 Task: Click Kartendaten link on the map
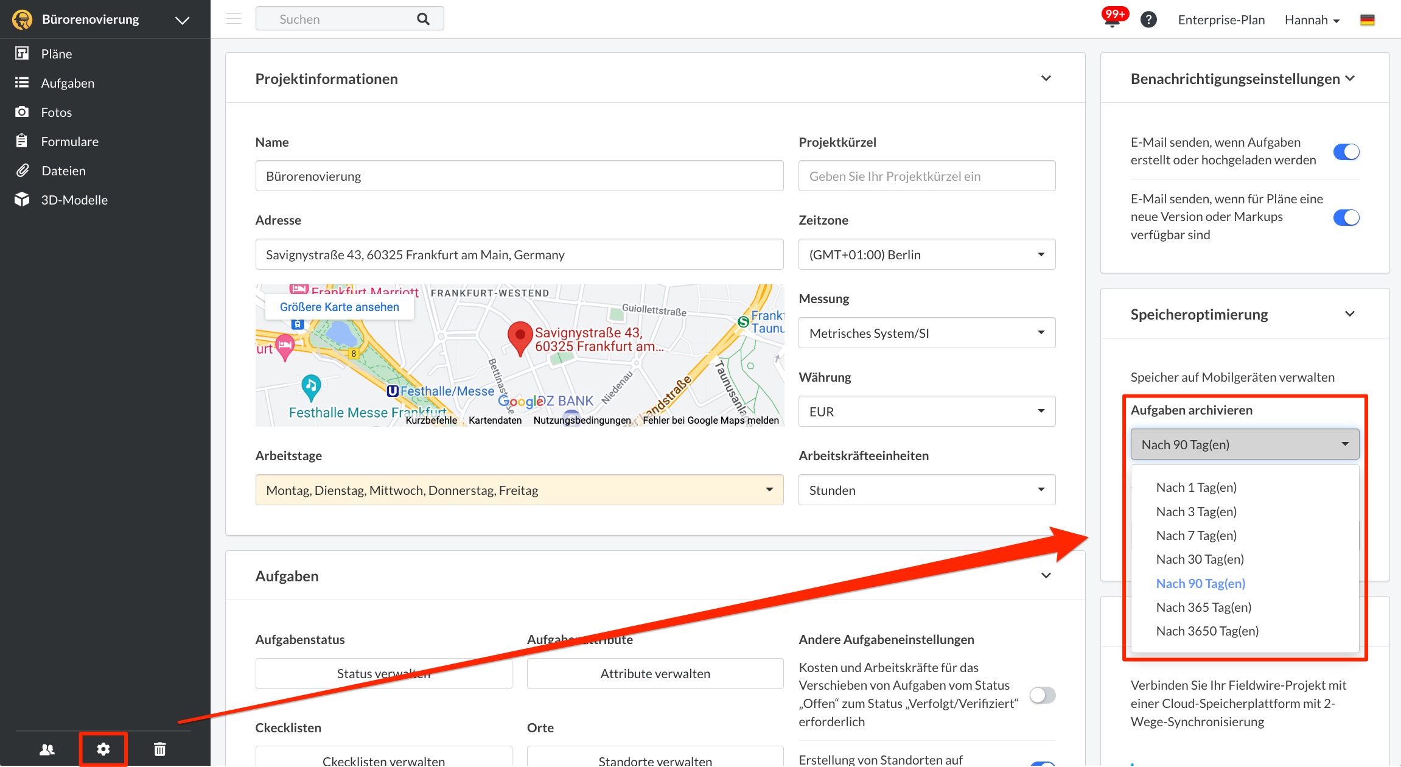coord(495,421)
